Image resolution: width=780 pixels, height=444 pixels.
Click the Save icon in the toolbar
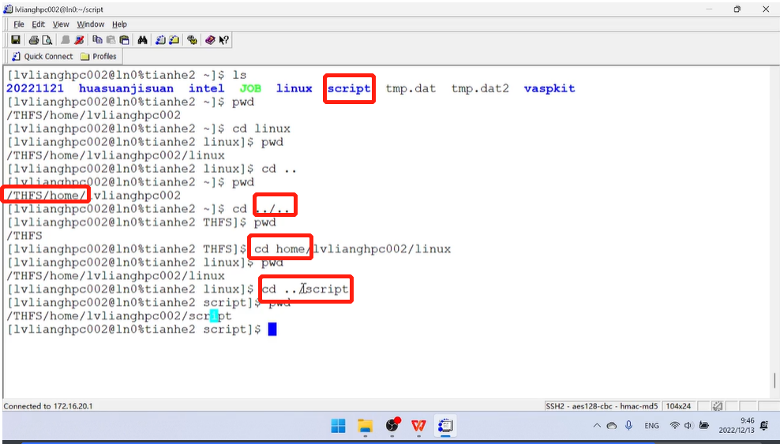pos(15,39)
